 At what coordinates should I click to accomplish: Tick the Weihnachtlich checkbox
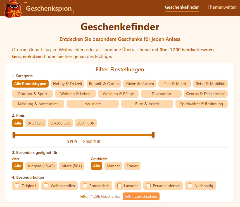click(x=46, y=186)
